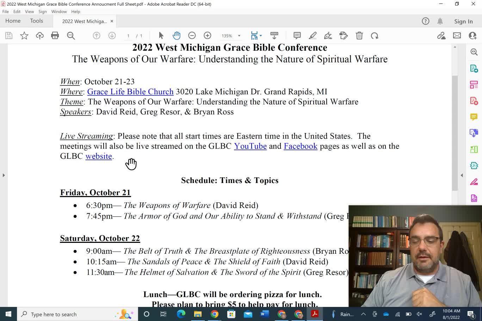Viewport: 482px width, 321px height.
Task: Delete the page with the trash icon
Action: [x=359, y=36]
